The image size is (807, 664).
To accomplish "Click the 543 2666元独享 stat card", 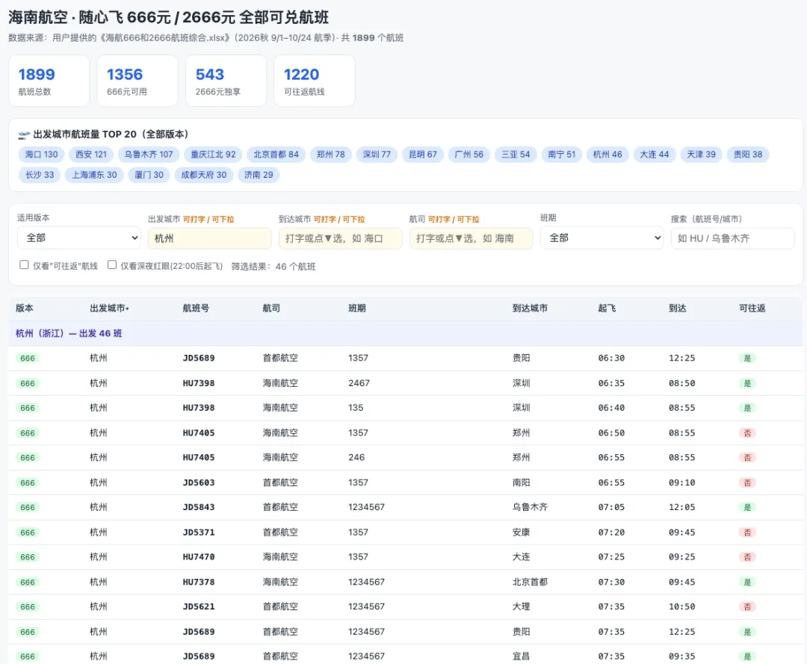I will [226, 81].
